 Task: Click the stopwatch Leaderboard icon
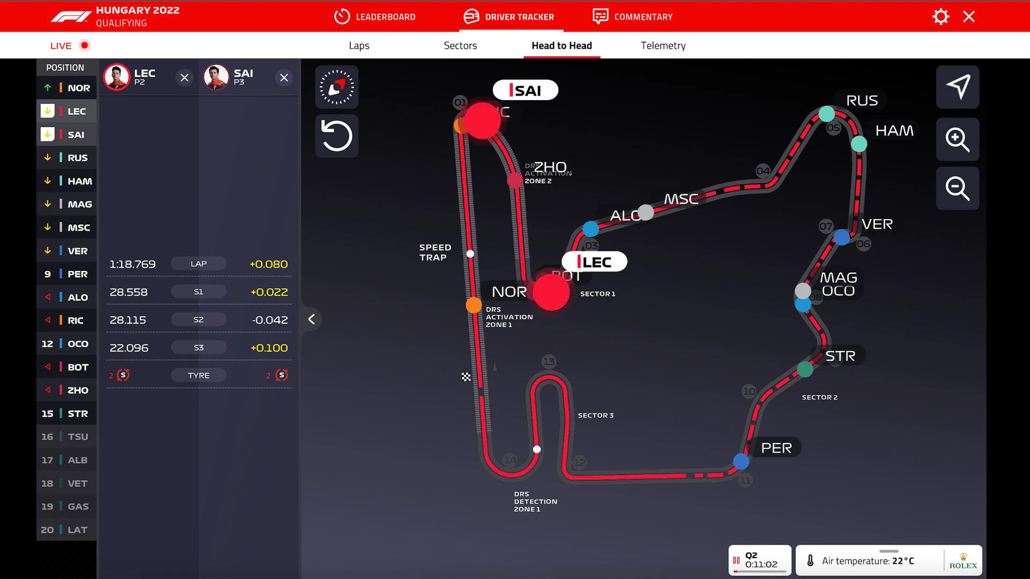342,16
